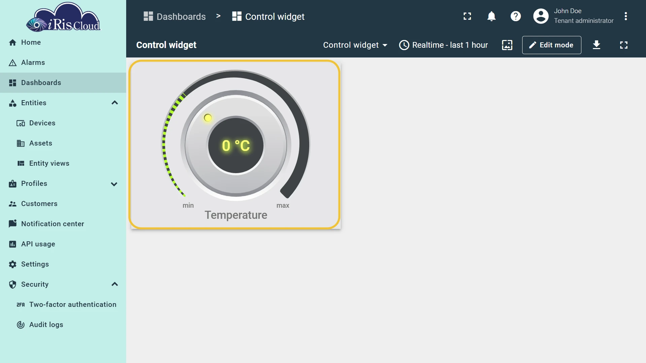This screenshot has width=646, height=363.
Task: Go to Dashboards breadcrumb link
Action: point(174,16)
